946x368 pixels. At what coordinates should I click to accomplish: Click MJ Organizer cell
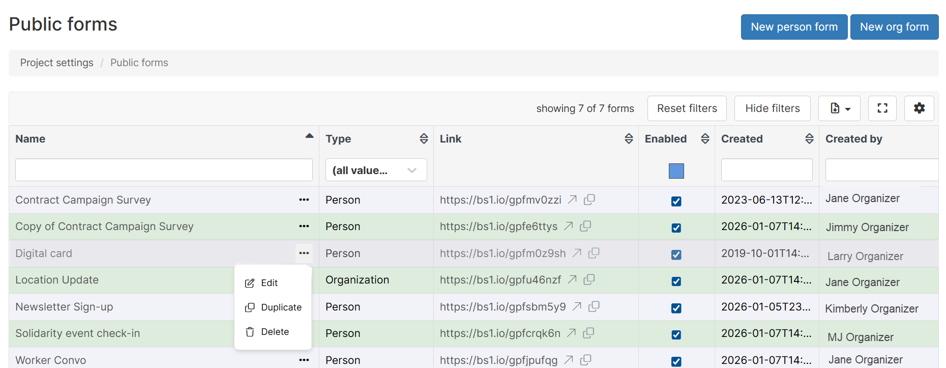[861, 337]
